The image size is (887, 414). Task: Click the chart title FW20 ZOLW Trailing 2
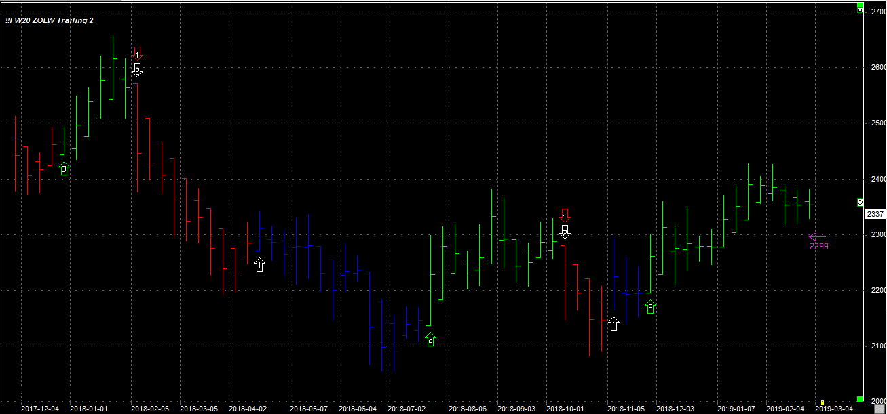[x=50, y=21]
